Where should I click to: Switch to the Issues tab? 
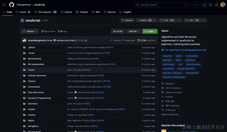[23, 12]
